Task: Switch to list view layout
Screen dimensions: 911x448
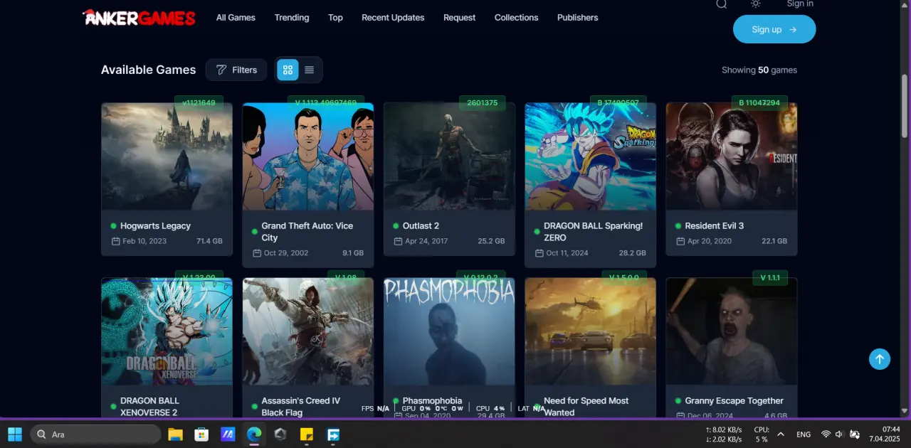Action: click(309, 70)
